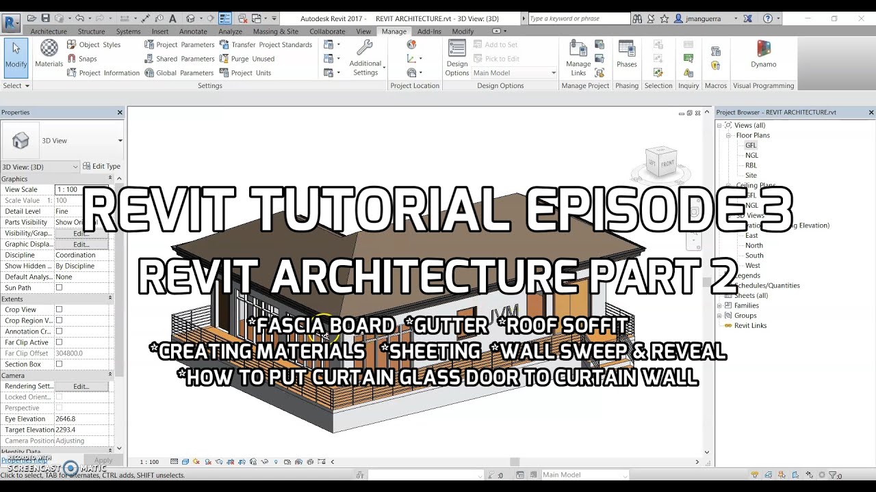
Task: Open the 3D View type selector dropdown
Action: (120, 141)
